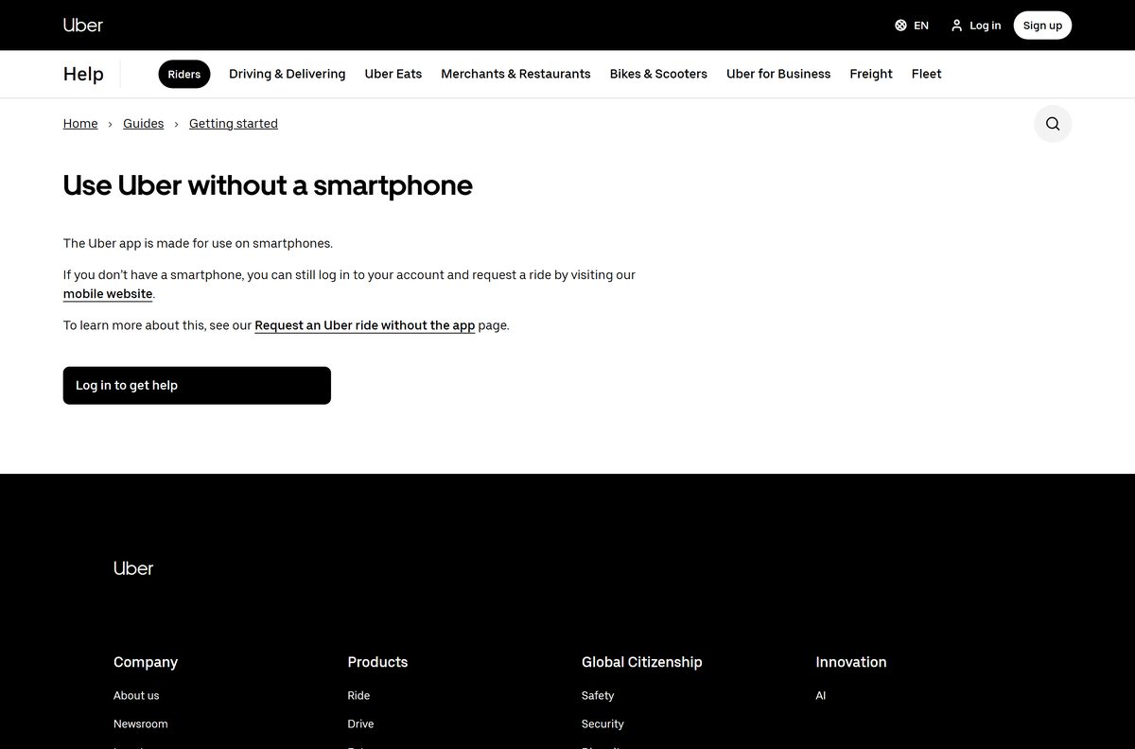
Task: Click the globe language icon
Action: click(x=900, y=26)
